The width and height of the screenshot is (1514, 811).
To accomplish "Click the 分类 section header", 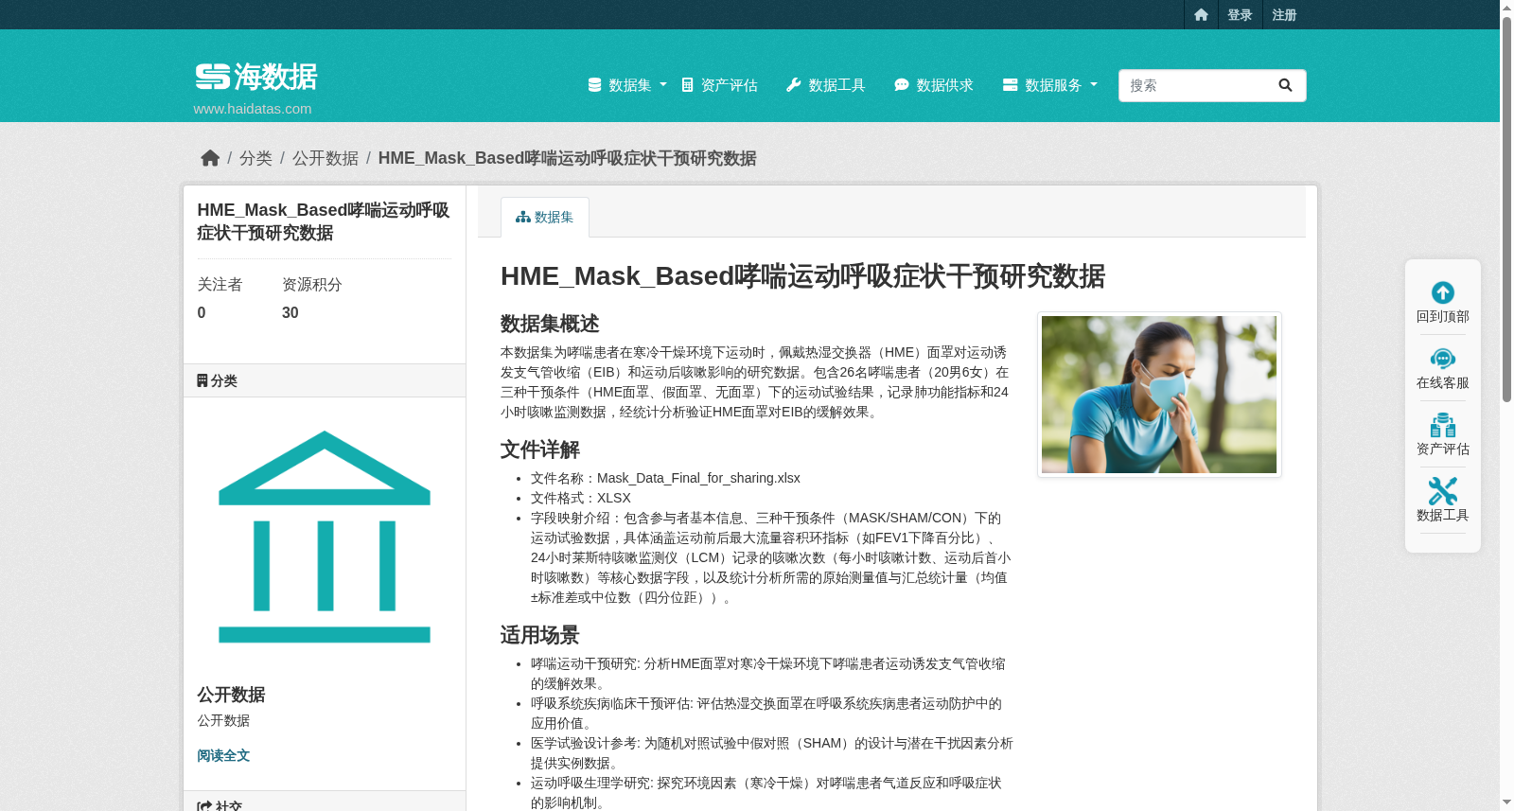I will click(x=325, y=380).
